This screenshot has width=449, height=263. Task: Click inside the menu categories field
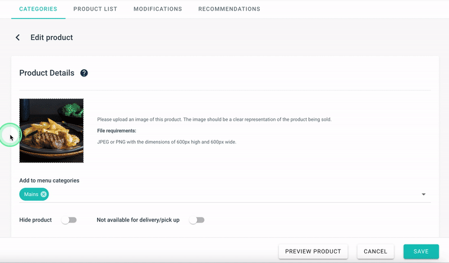(x=224, y=194)
